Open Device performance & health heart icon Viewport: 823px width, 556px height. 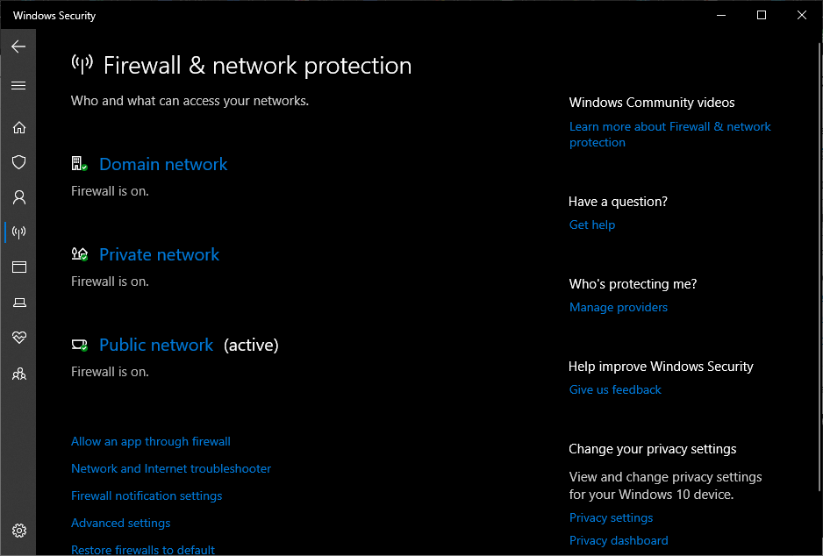pos(18,338)
